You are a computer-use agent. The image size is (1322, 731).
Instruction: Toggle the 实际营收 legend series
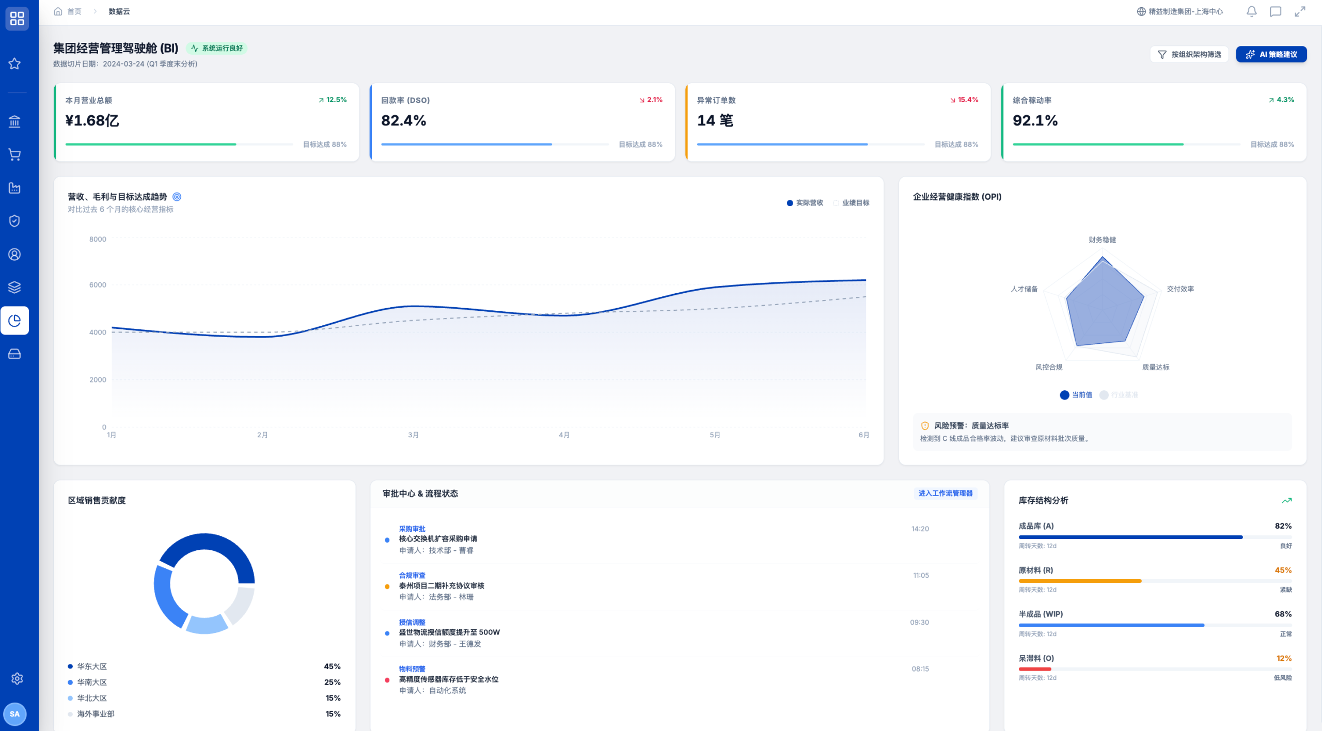[805, 203]
